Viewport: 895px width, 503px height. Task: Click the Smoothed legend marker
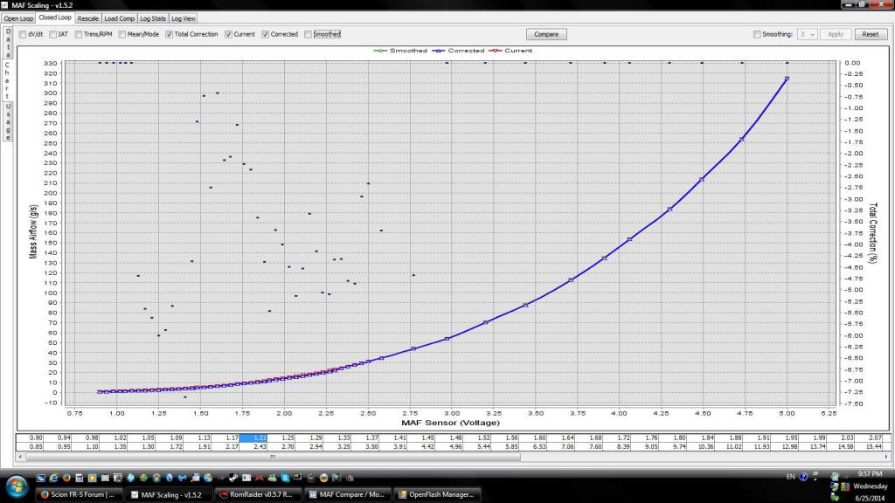click(377, 51)
